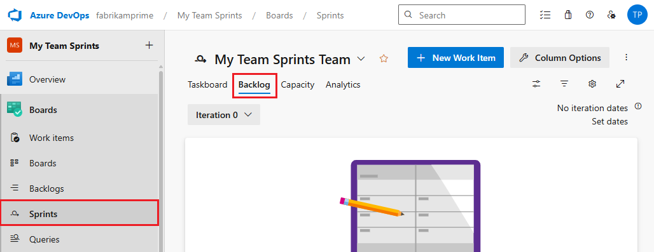Click the Boards kanban icon in sidebar

15,163
